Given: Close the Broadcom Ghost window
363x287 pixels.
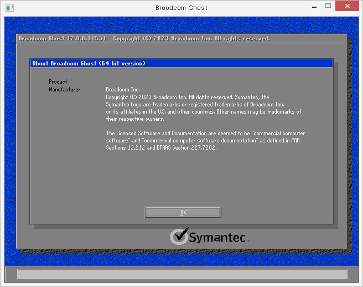Looking at the screenshot, I should (347, 6).
